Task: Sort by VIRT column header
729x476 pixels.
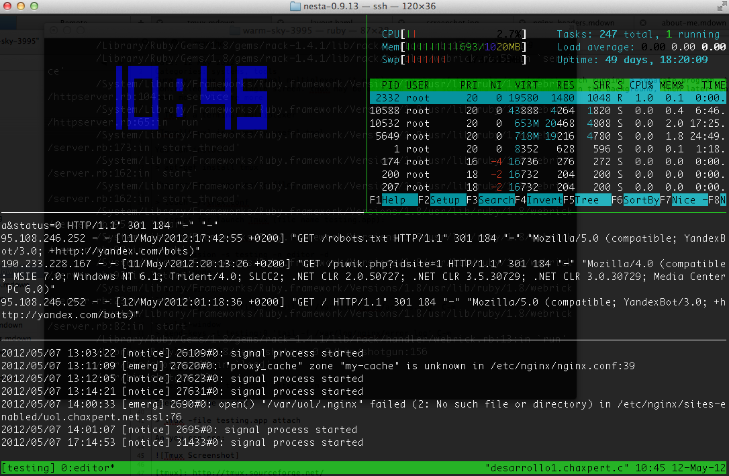Action: [x=526, y=85]
